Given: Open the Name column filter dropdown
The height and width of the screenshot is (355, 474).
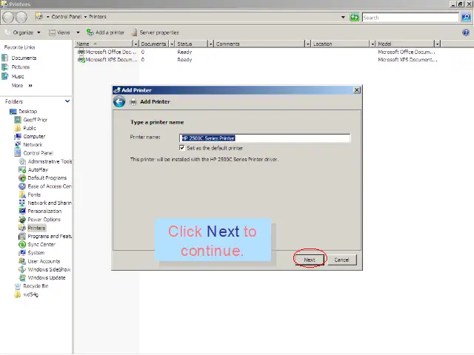Looking at the screenshot, I should point(136,44).
